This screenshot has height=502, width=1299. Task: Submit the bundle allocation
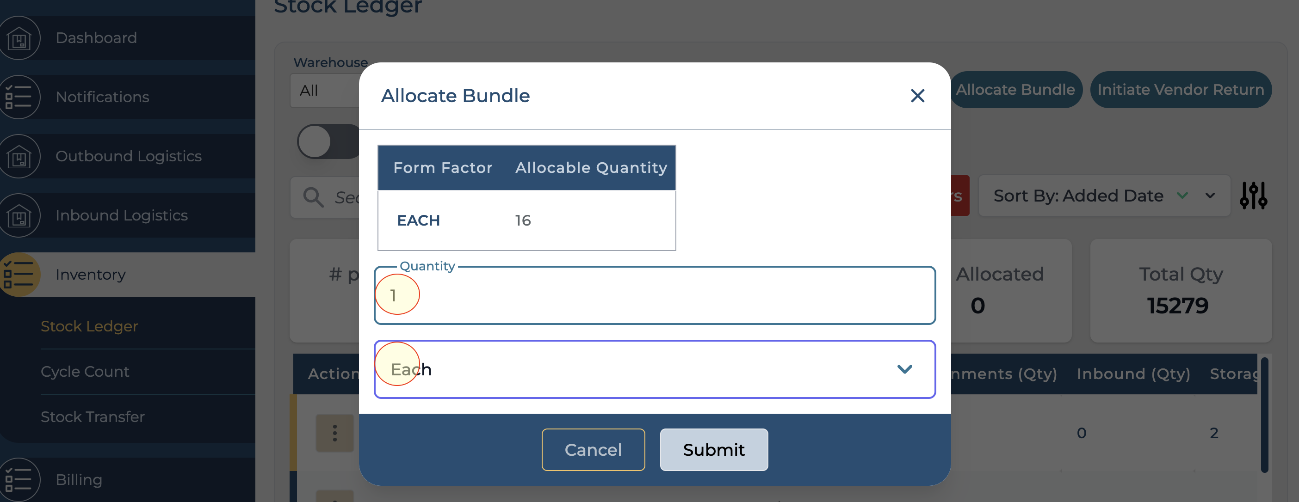tap(713, 450)
